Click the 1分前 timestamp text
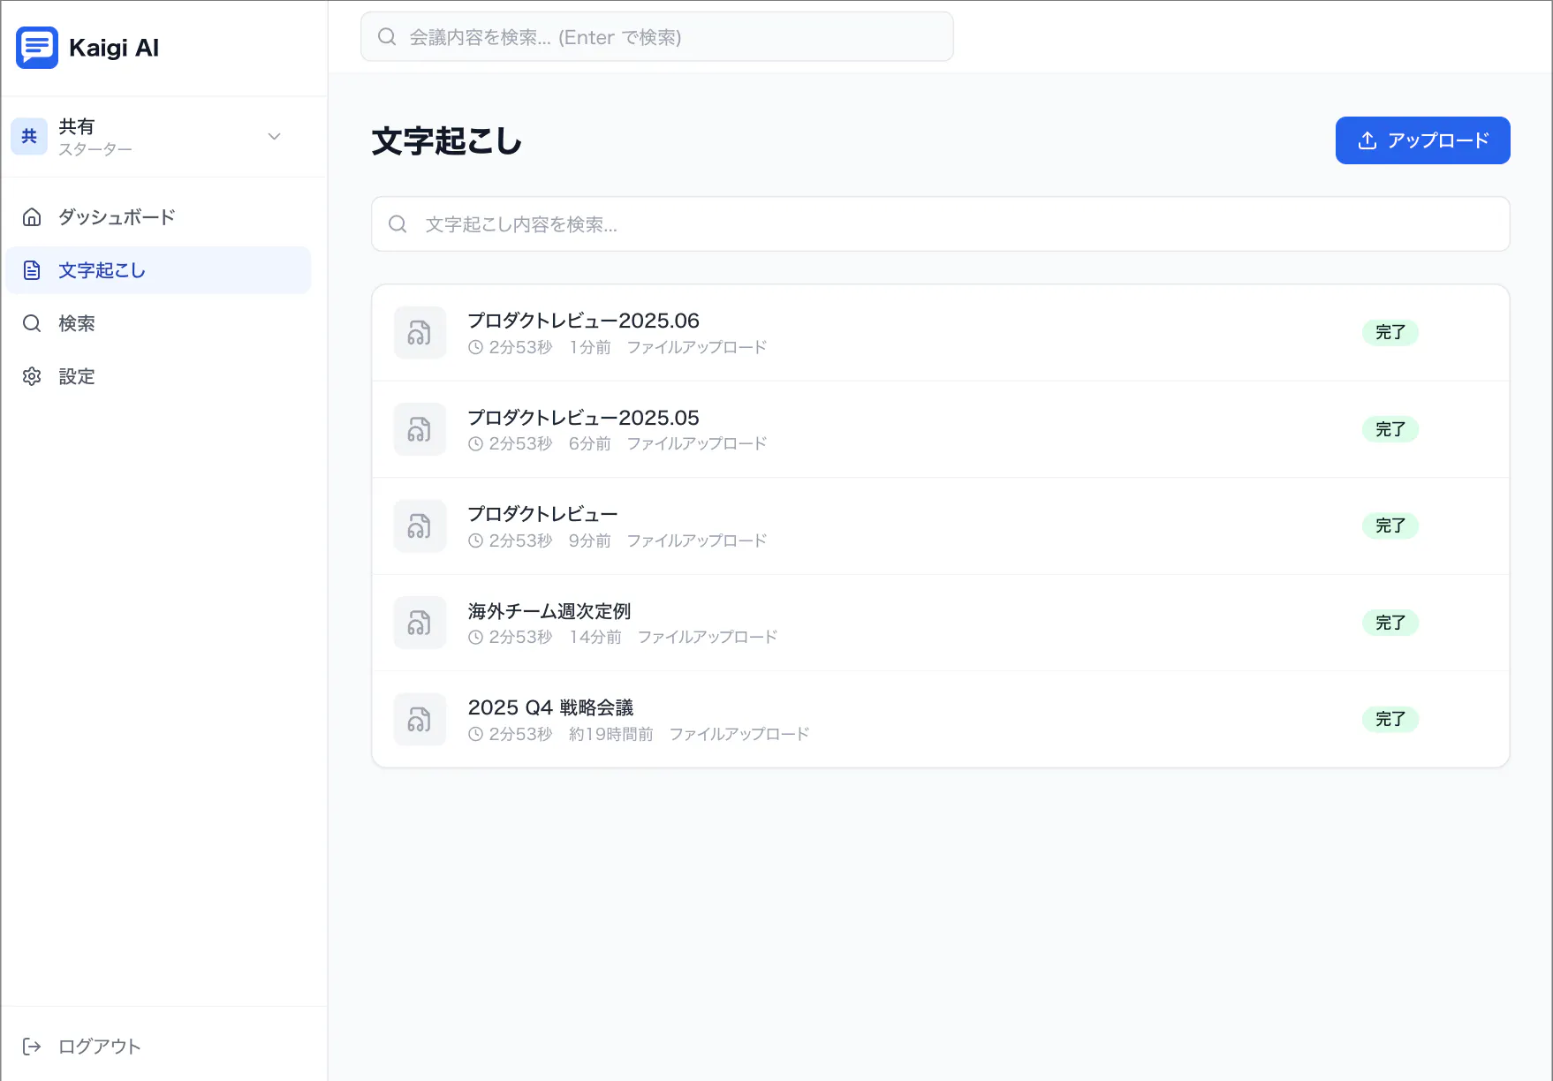1553x1081 pixels. [x=590, y=347]
